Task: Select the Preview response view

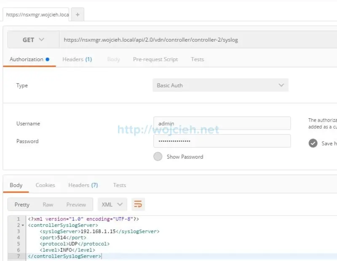Action: [76, 204]
